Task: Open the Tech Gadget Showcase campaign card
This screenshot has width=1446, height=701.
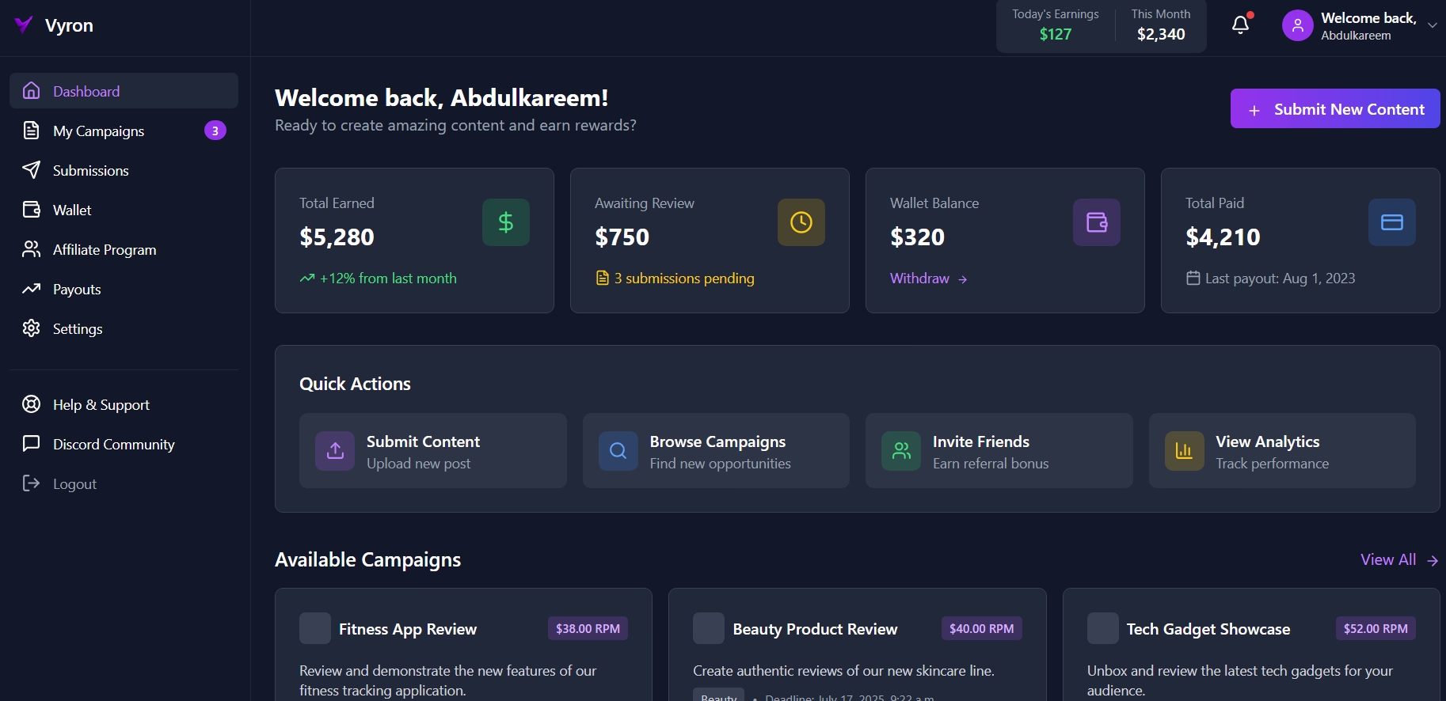Action: pos(1208,630)
